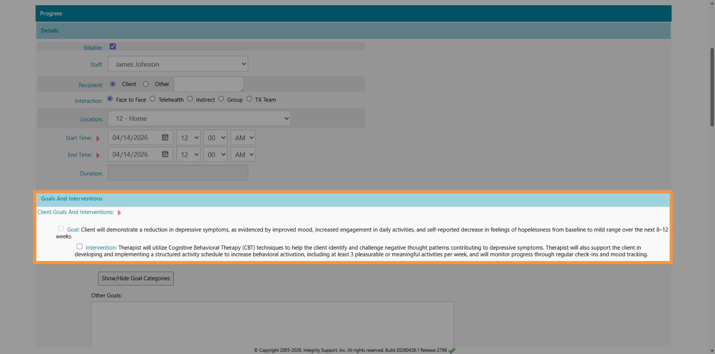The height and width of the screenshot is (354, 715).
Task: Choose the Group interaction option
Action: (221, 99)
